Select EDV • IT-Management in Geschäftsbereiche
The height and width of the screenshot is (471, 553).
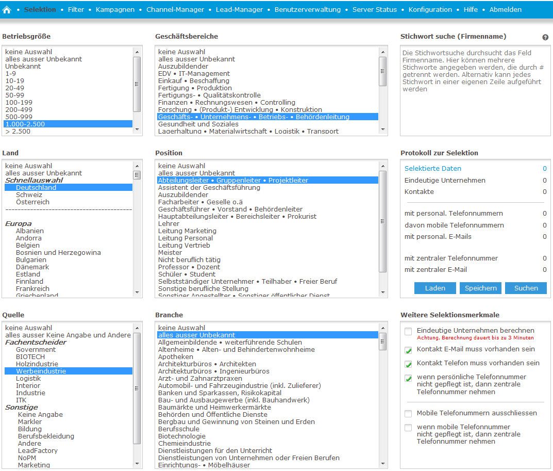coord(267,73)
